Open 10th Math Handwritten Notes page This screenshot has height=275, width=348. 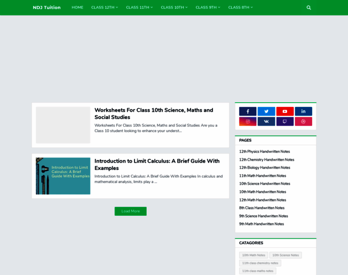pos(262,192)
